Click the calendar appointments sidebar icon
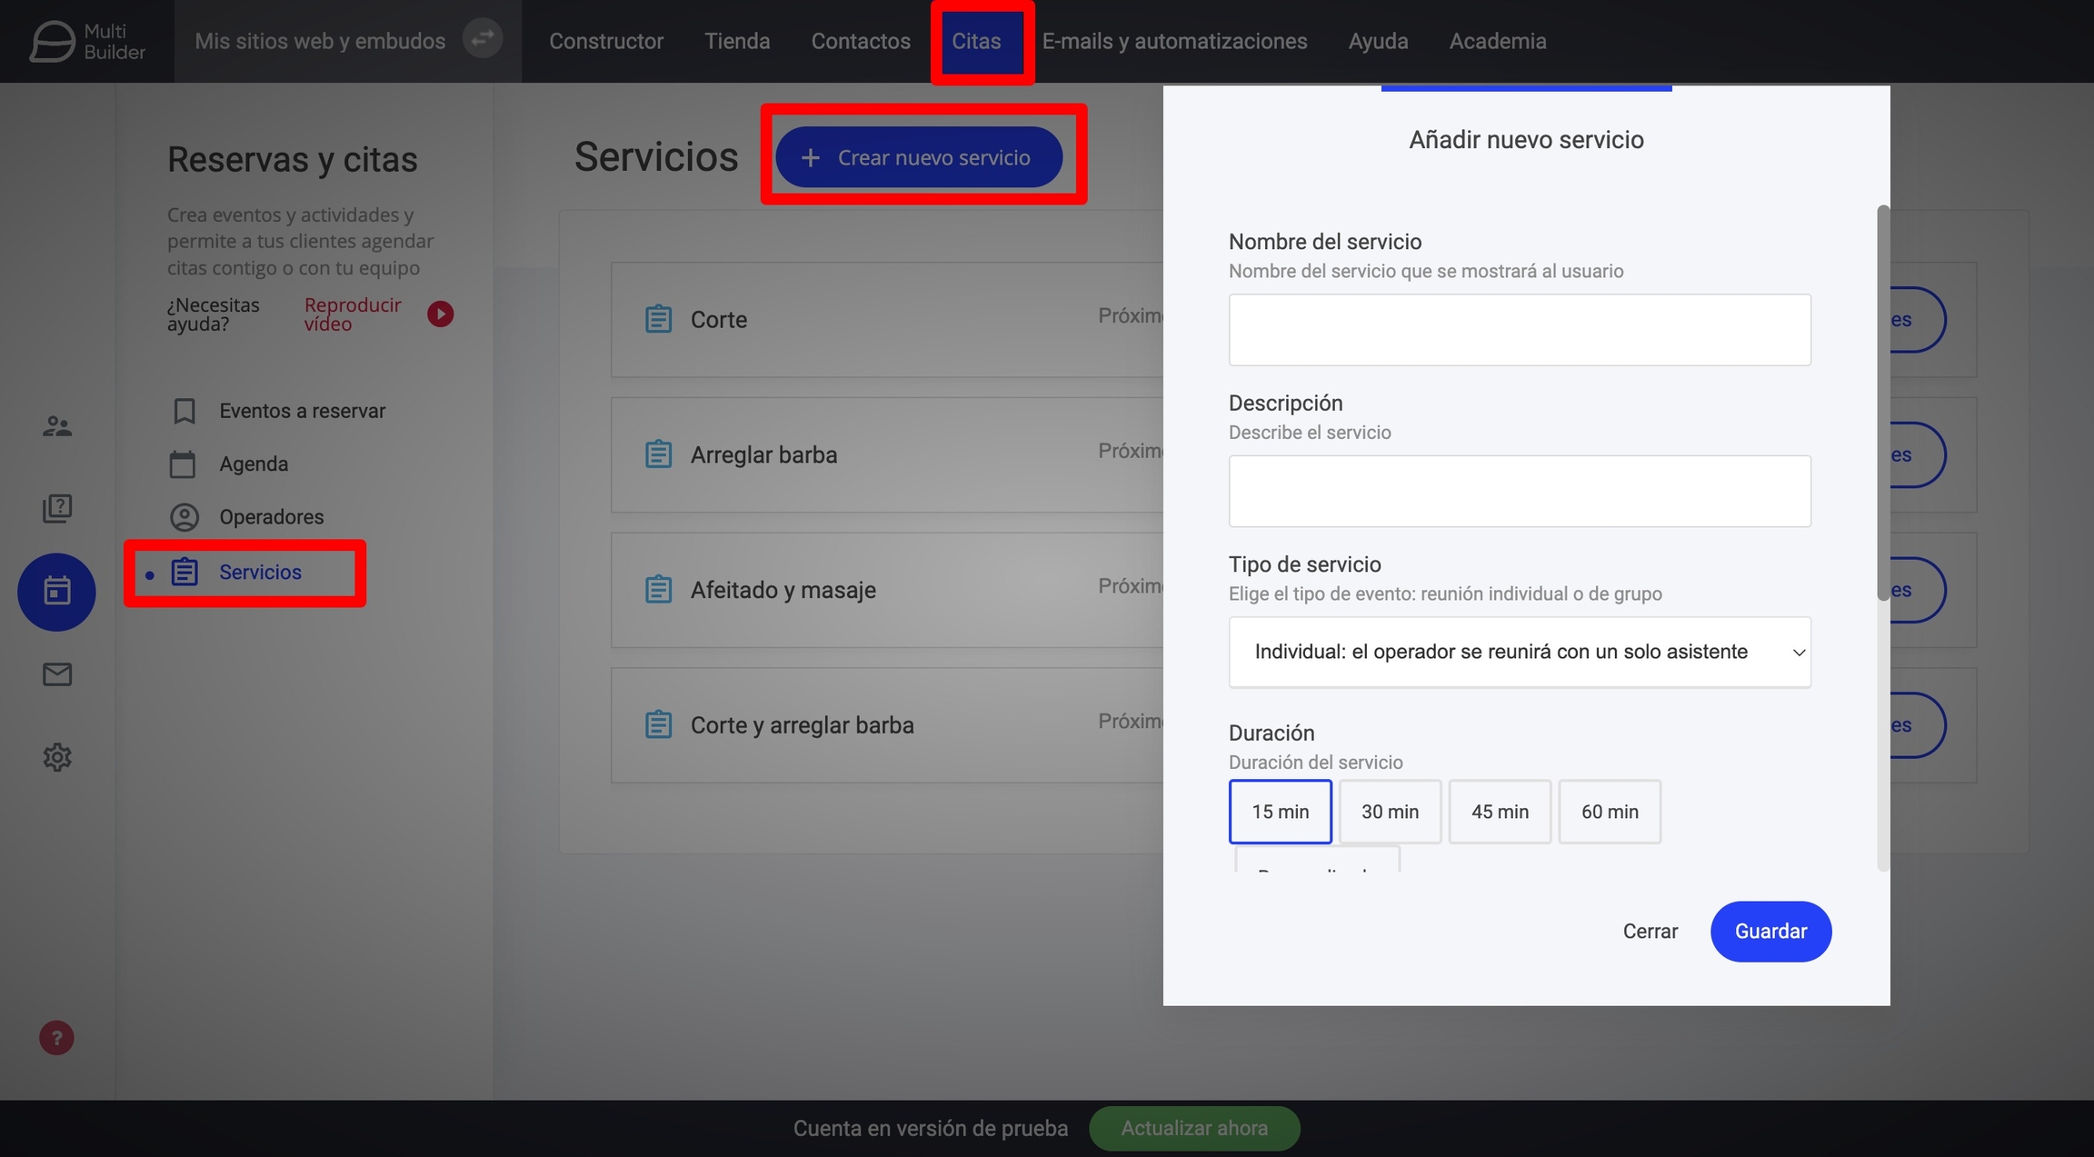The width and height of the screenshot is (2094, 1157). tap(56, 592)
